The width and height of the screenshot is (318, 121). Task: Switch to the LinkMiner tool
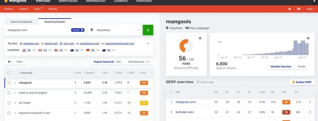tap(121, 1)
